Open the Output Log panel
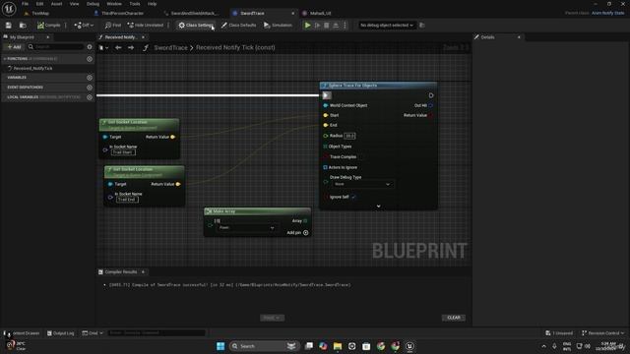This screenshot has height=354, width=630. (61, 333)
